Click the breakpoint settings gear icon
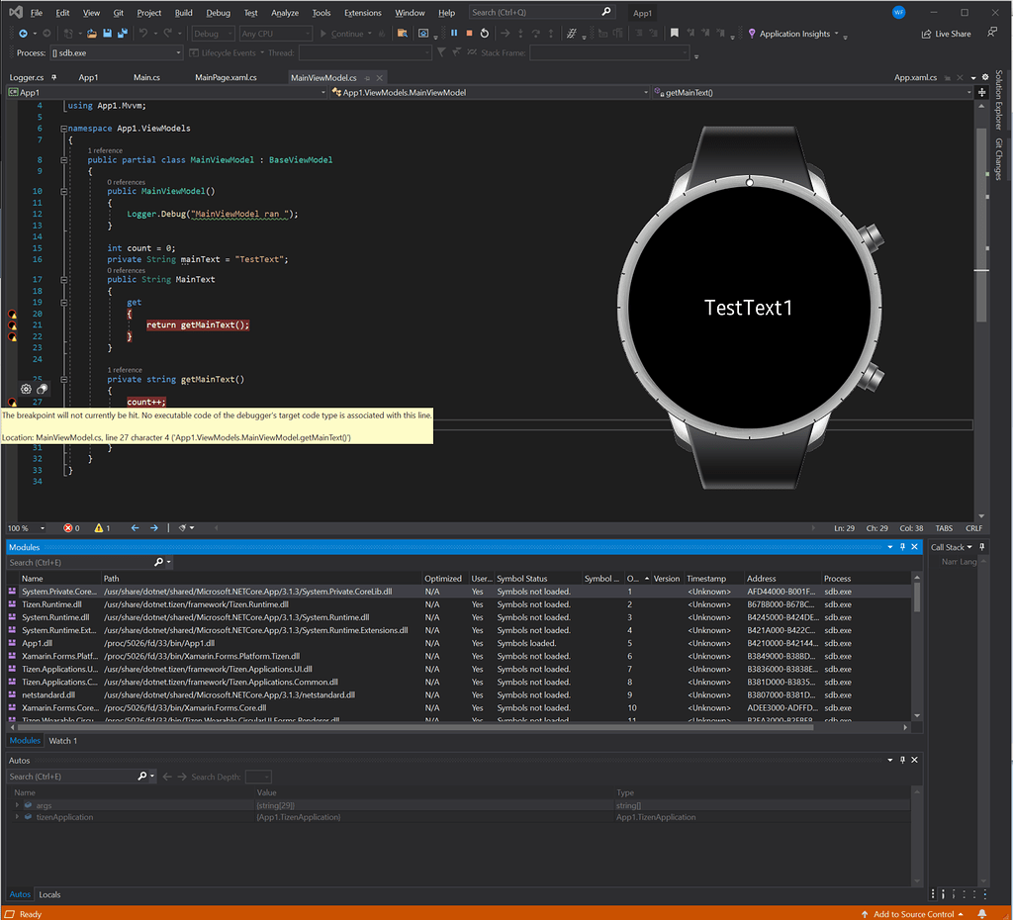The height and width of the screenshot is (920, 1013). [26, 390]
